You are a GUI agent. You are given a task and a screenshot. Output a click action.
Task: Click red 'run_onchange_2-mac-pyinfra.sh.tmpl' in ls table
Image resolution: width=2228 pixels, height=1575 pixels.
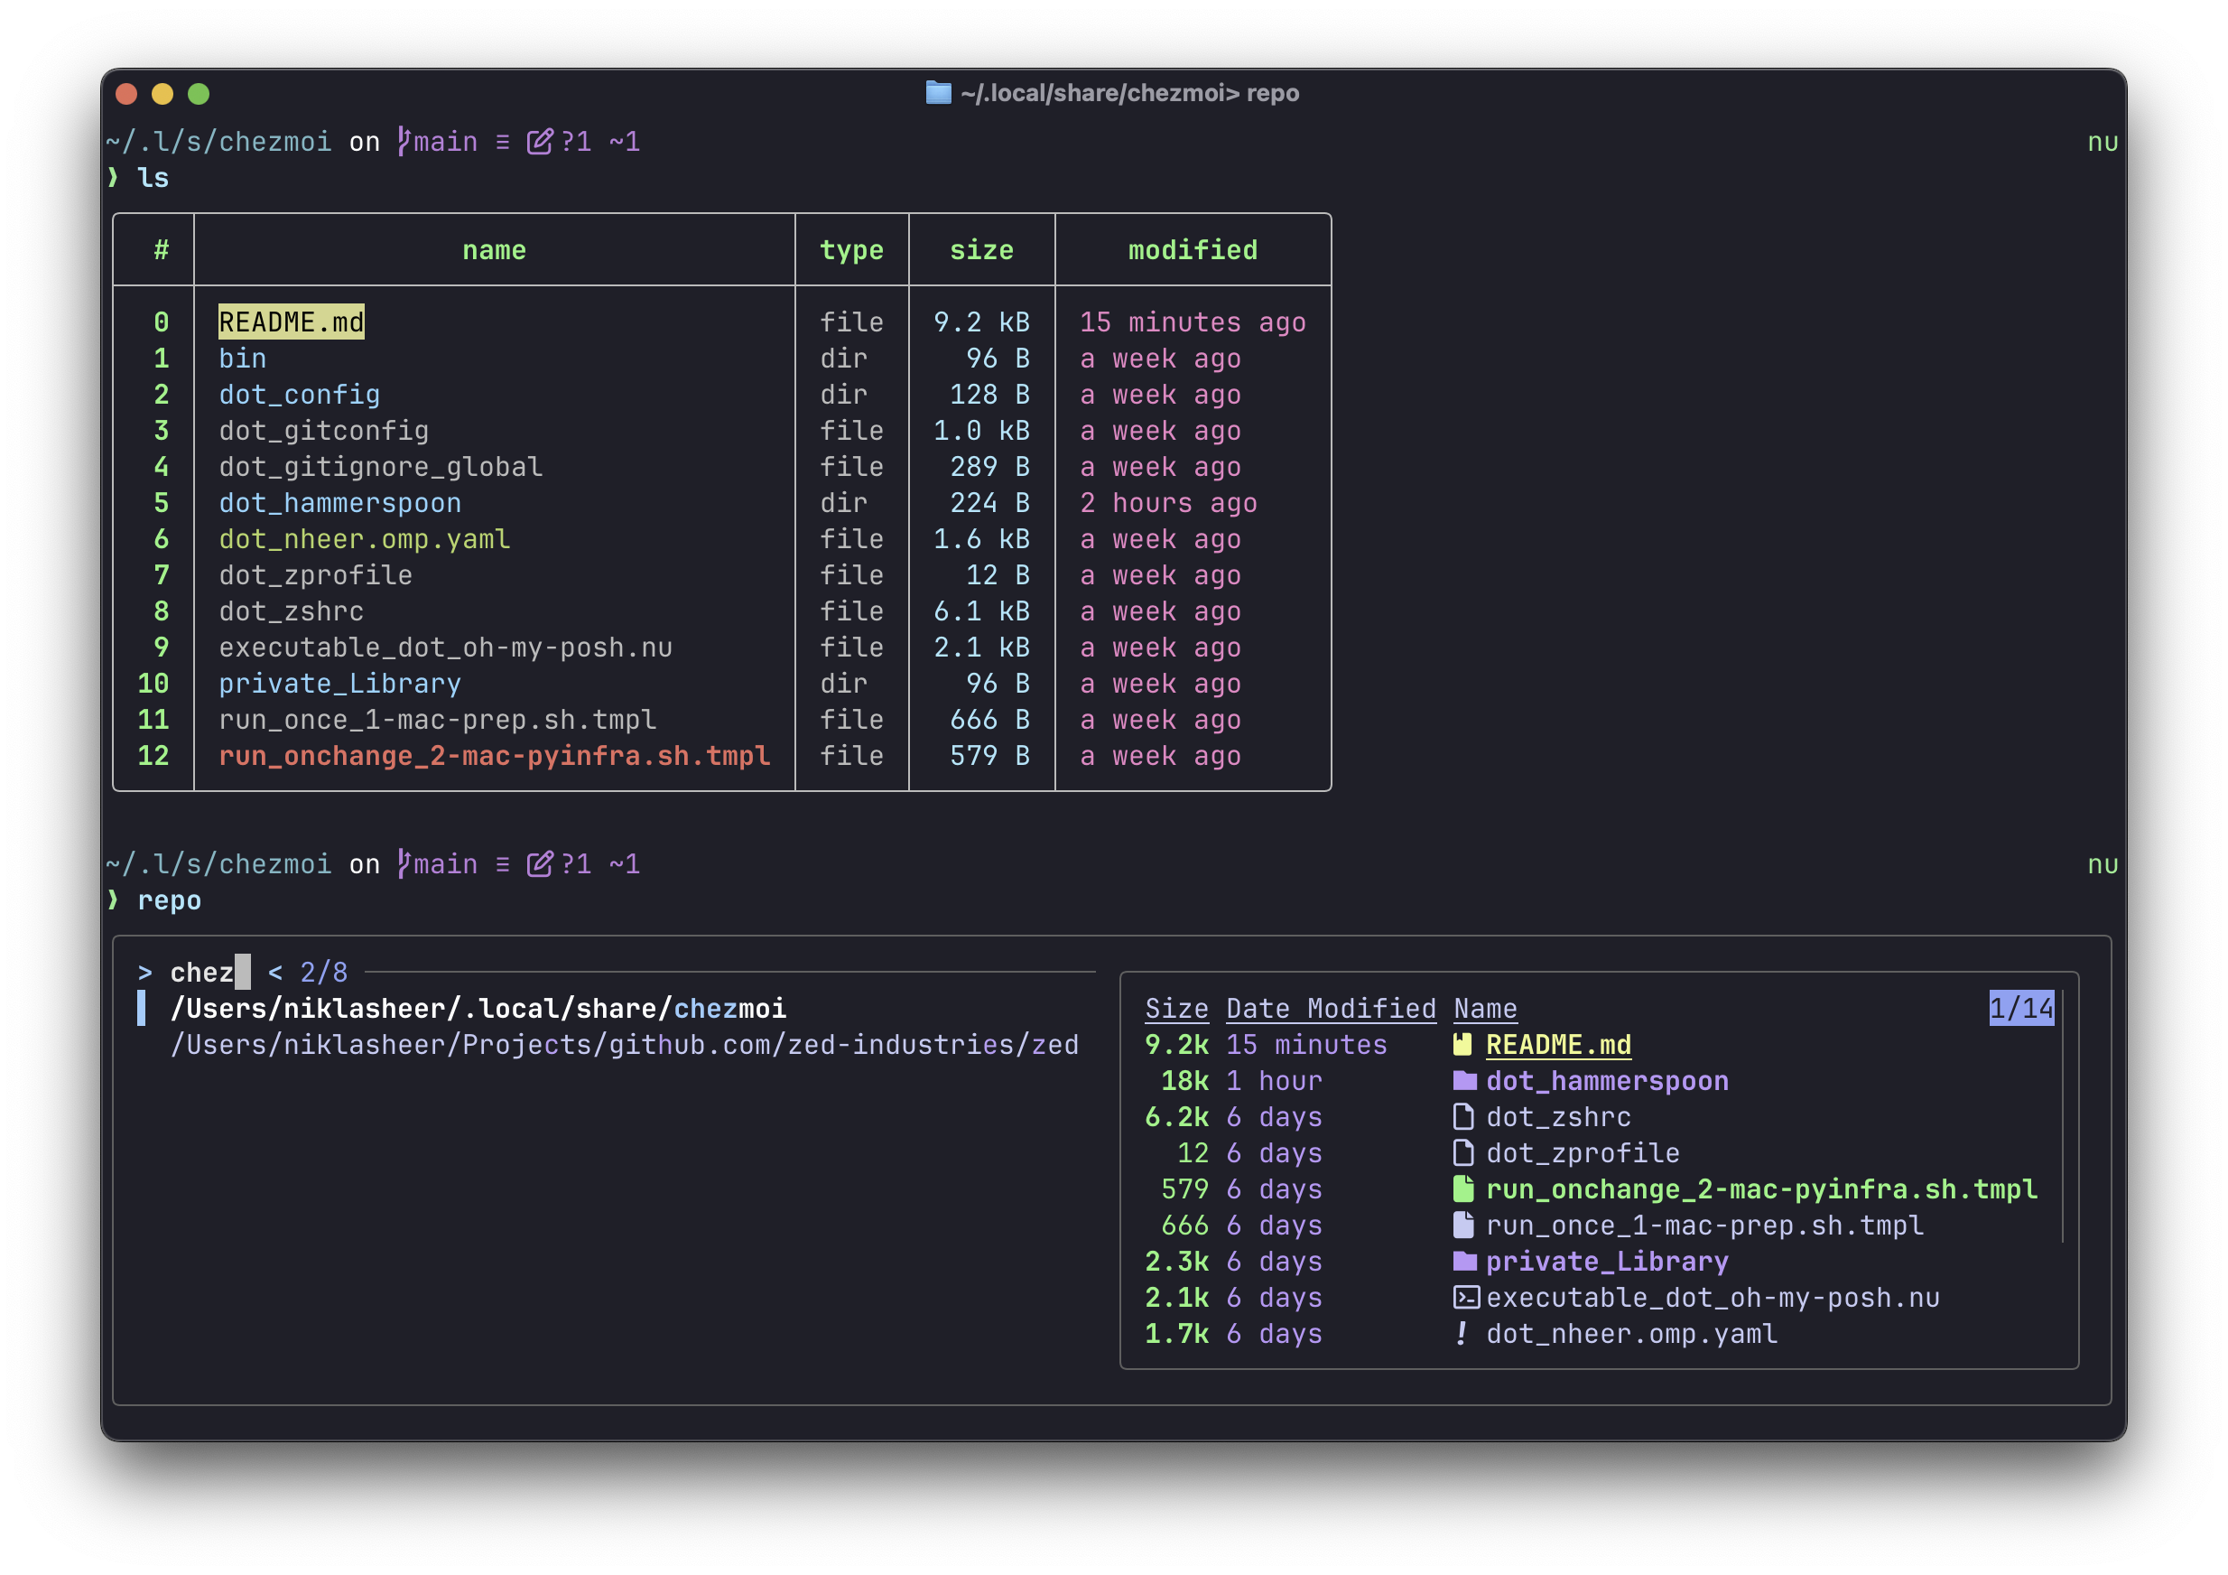(x=494, y=756)
